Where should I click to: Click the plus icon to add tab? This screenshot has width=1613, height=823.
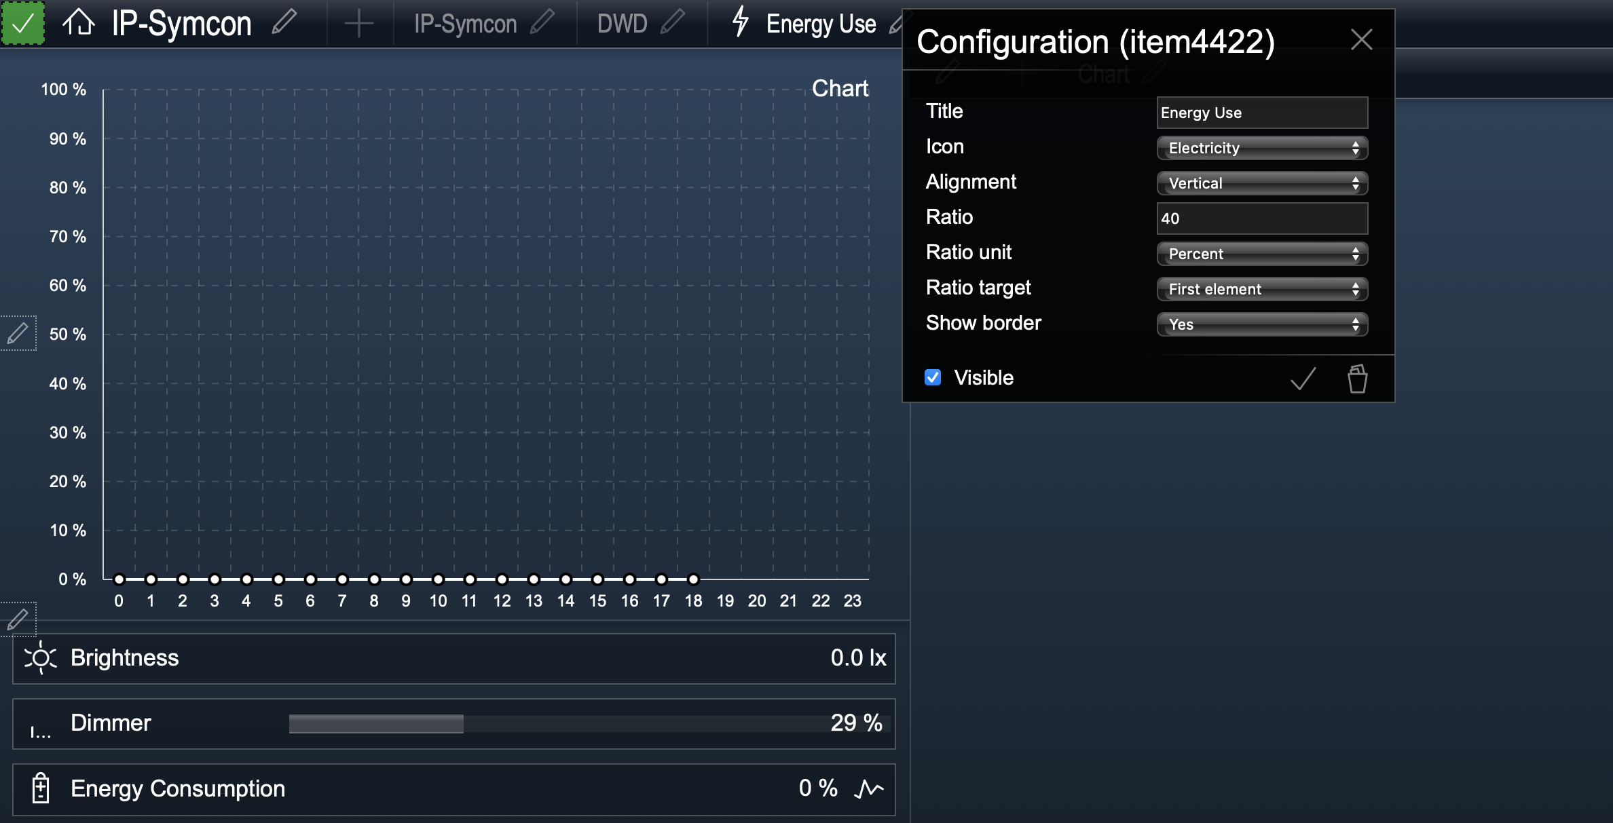pos(358,24)
